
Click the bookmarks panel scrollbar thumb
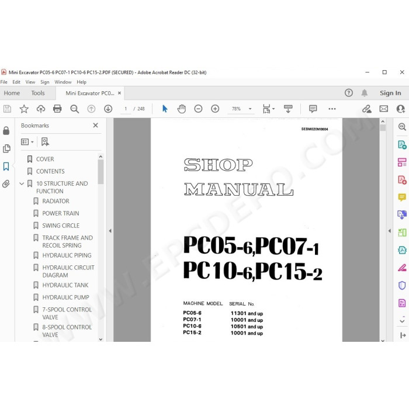click(x=100, y=172)
